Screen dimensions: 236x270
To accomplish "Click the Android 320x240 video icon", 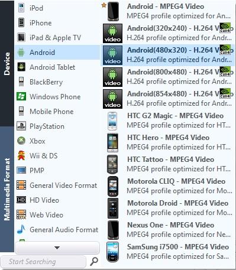I will [112, 33].
